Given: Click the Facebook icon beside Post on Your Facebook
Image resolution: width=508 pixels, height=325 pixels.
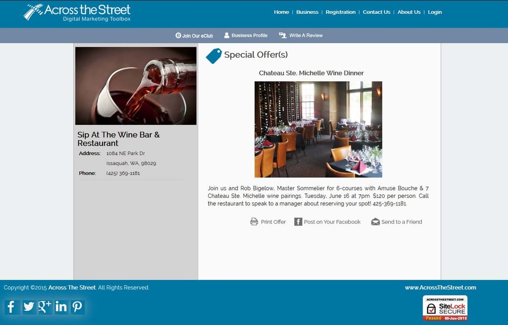Looking at the screenshot, I should 298,222.
